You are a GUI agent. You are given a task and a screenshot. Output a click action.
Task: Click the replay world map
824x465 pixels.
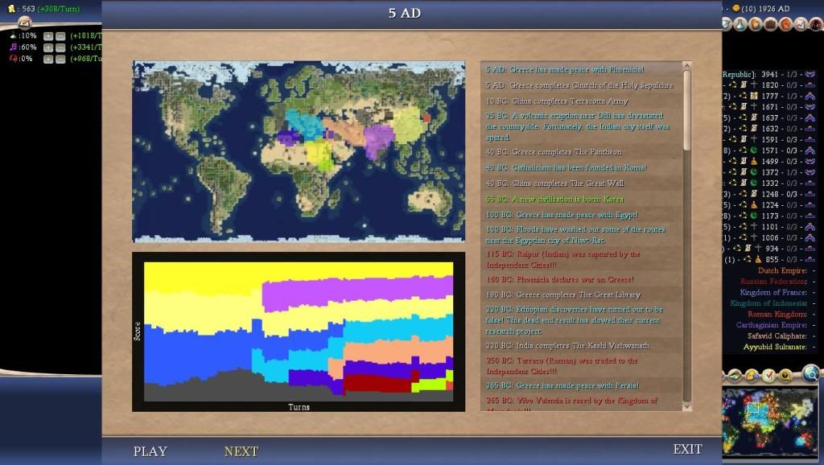click(299, 151)
